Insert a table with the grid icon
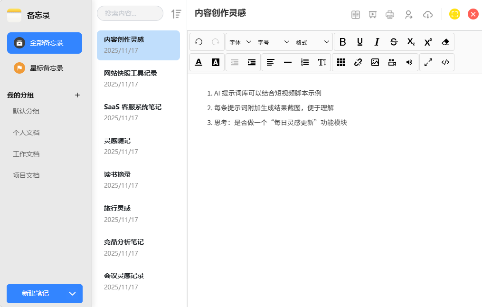This screenshot has height=307, width=482. click(x=340, y=62)
